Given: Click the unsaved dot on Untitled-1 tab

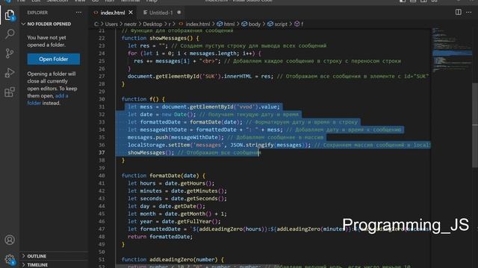Looking at the screenshot, I should [x=179, y=13].
